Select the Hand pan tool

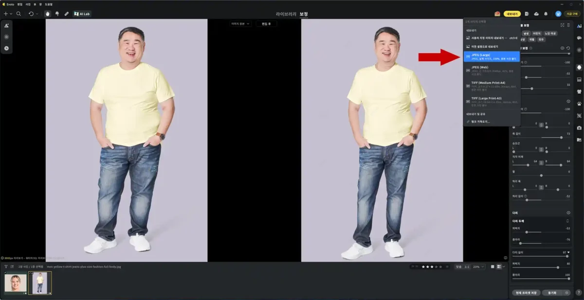point(48,14)
